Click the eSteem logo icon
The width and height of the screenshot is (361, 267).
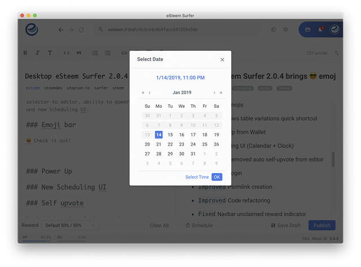[32, 29]
